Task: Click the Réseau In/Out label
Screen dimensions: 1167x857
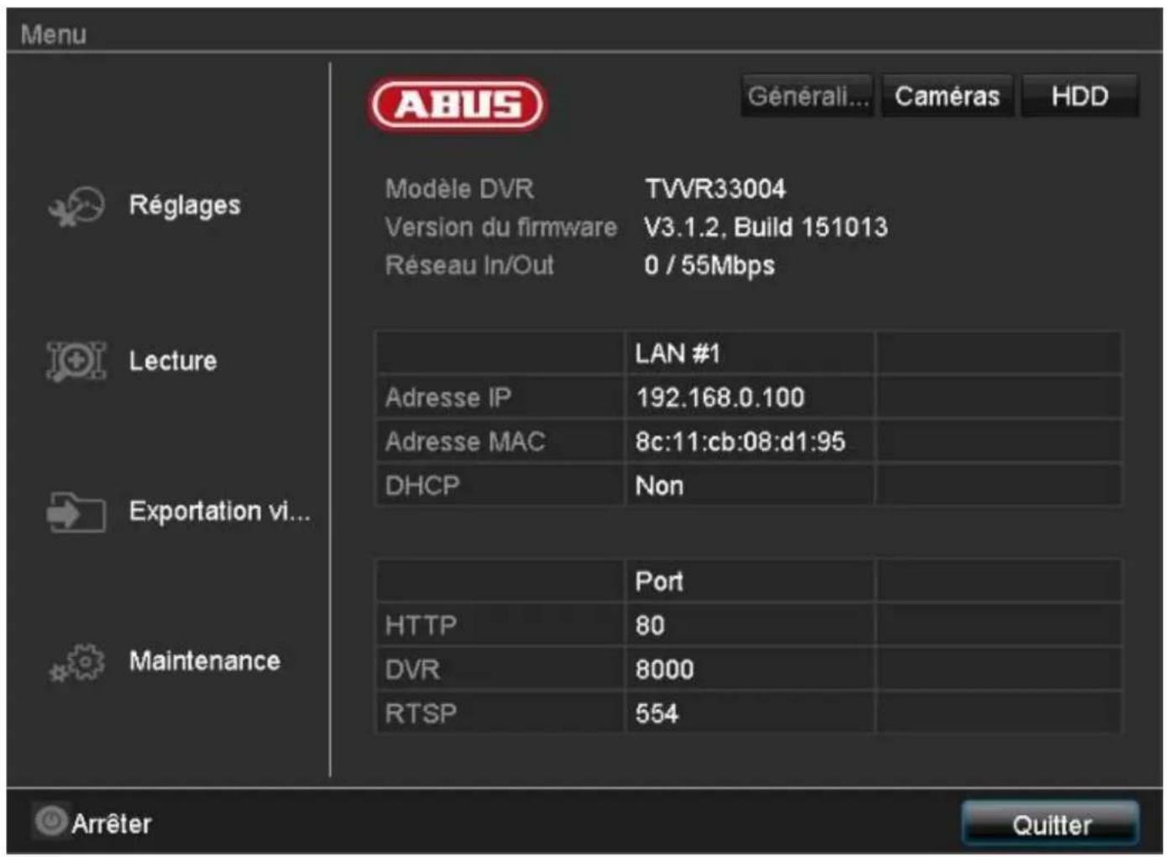Action: click(469, 265)
